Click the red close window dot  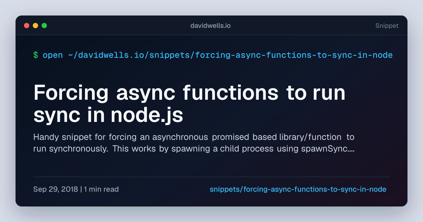click(x=26, y=25)
